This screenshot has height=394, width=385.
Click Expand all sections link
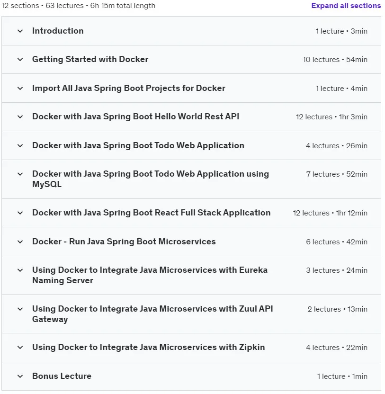point(346,6)
